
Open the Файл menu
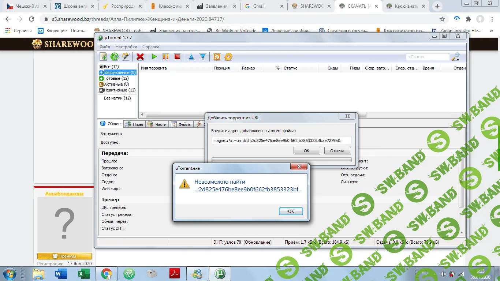coord(105,47)
